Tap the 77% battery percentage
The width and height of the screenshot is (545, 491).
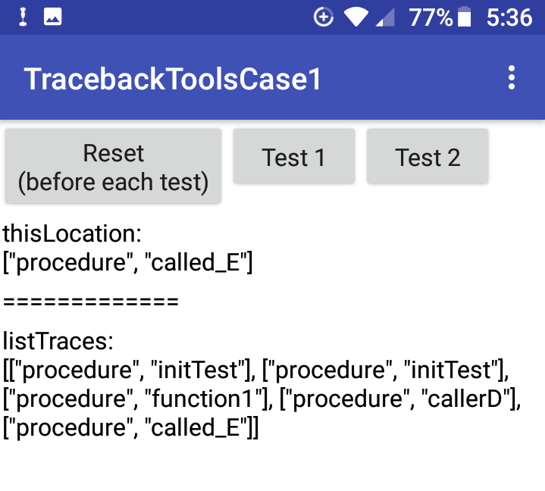pyautogui.click(x=431, y=17)
